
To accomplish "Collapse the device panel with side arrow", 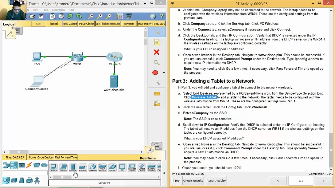I will click(x=164, y=173).
